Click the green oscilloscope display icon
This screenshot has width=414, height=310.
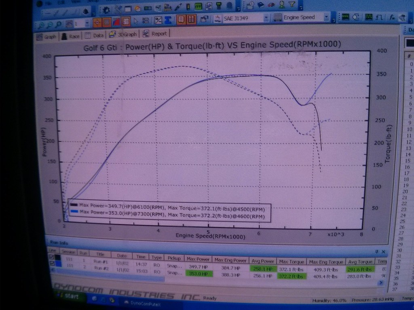(346, 17)
